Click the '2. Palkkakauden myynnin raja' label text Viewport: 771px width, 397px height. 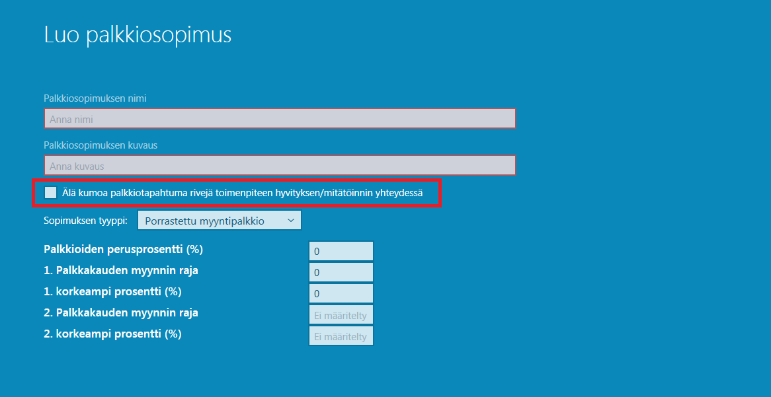121,313
